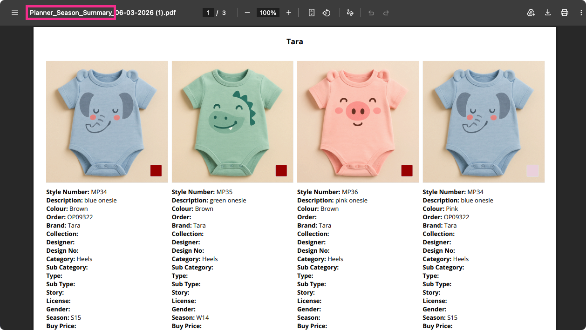The height and width of the screenshot is (330, 586).
Task: Click the 100% zoom level field
Action: (268, 13)
